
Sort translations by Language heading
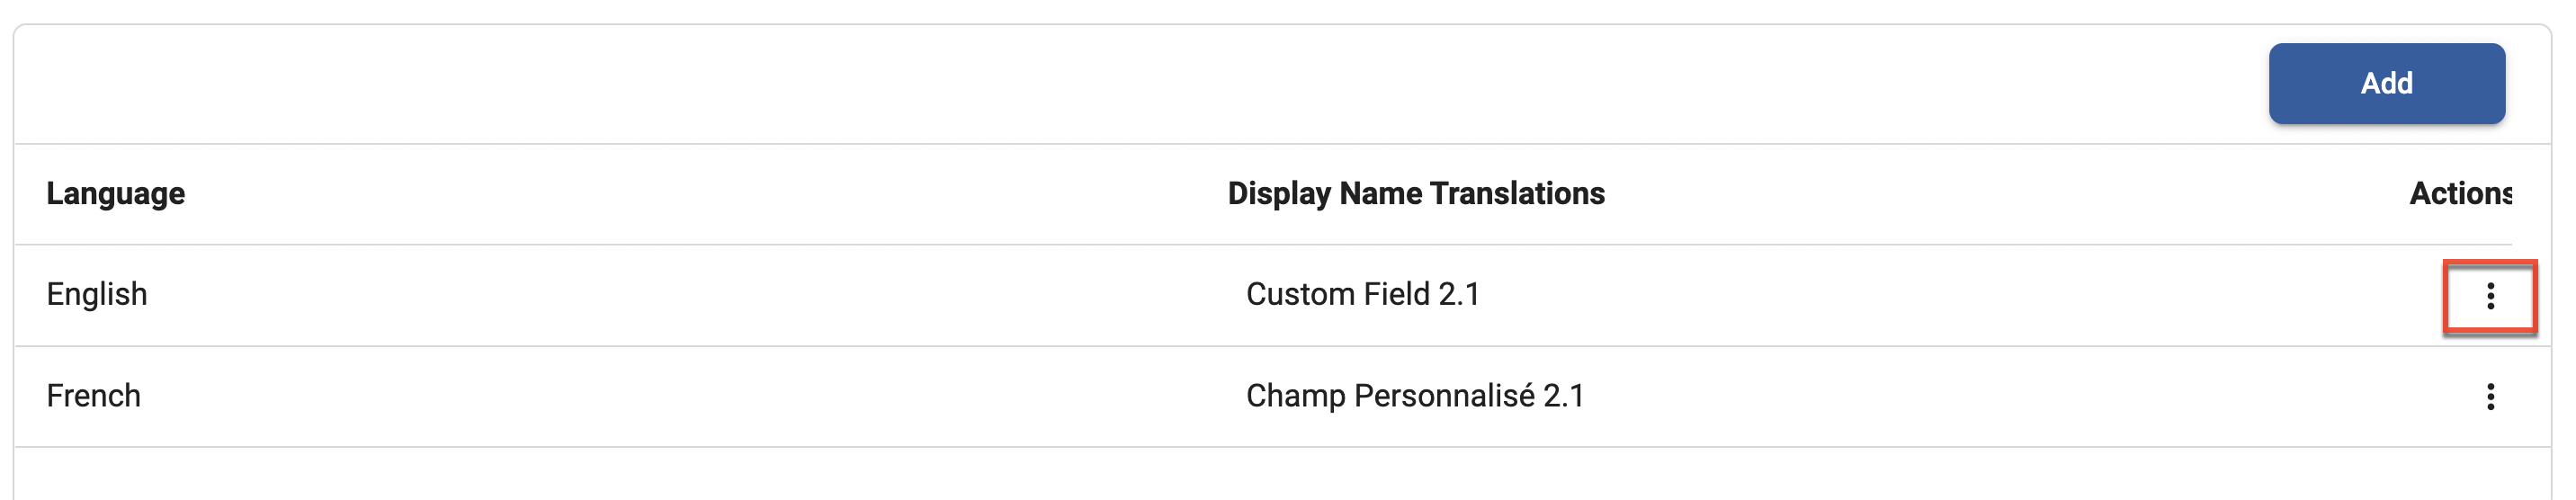(116, 193)
